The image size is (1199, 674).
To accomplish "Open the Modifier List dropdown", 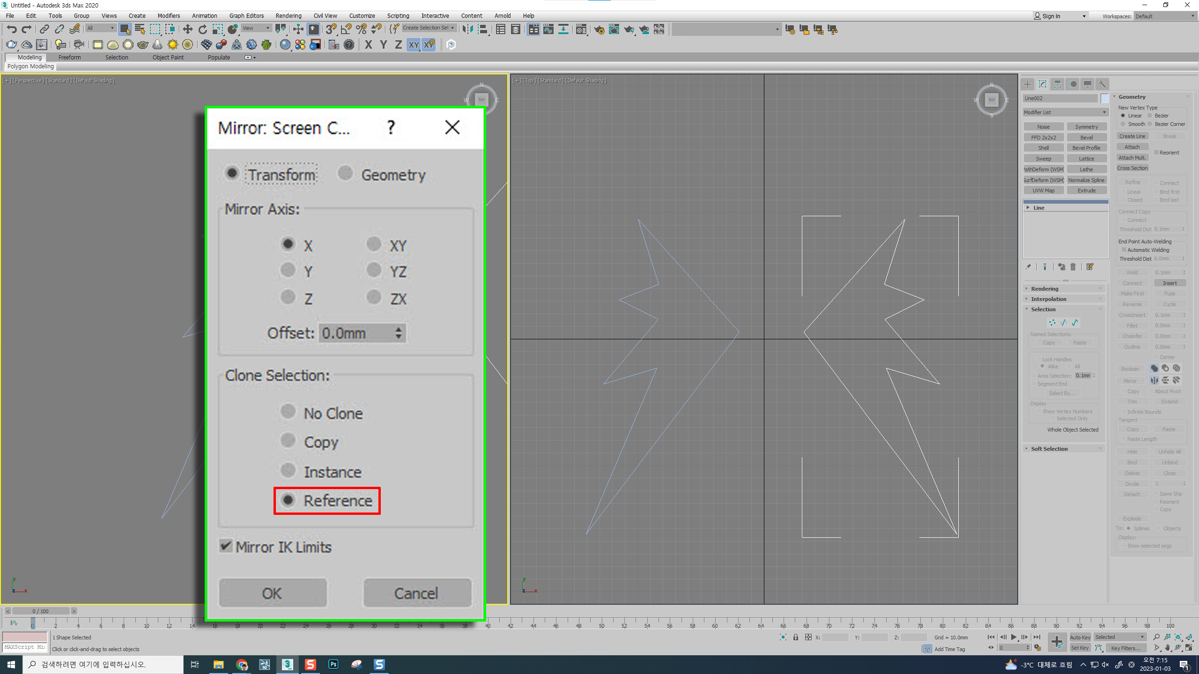I will click(1065, 112).
